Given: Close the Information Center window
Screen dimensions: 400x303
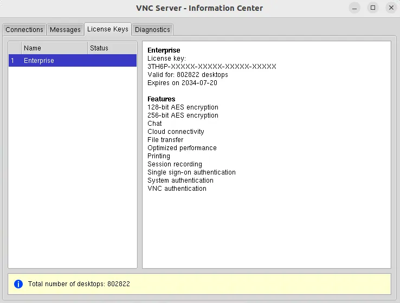Looking at the screenshot, I should tap(391, 8).
